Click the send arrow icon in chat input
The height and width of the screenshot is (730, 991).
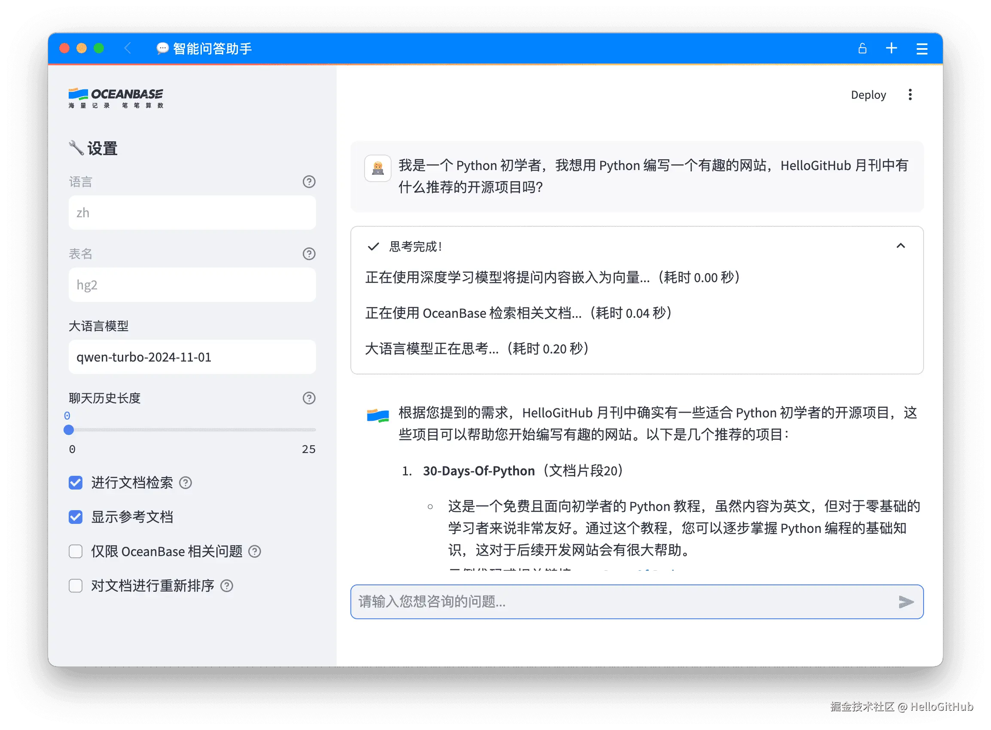[x=906, y=602]
